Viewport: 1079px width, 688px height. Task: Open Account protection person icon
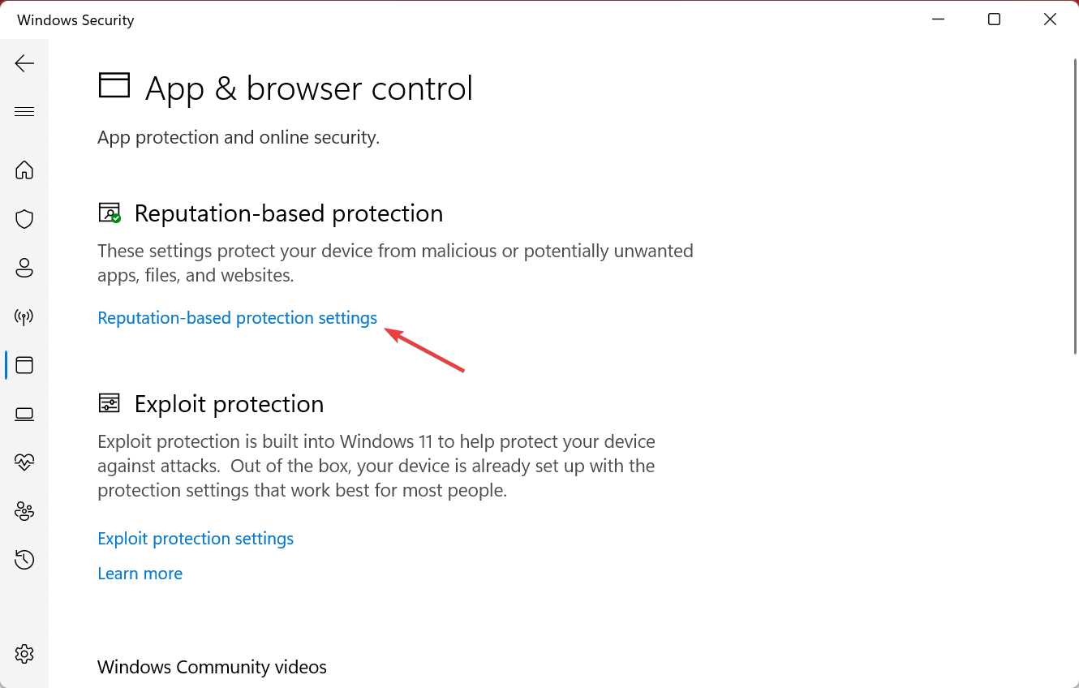24,268
